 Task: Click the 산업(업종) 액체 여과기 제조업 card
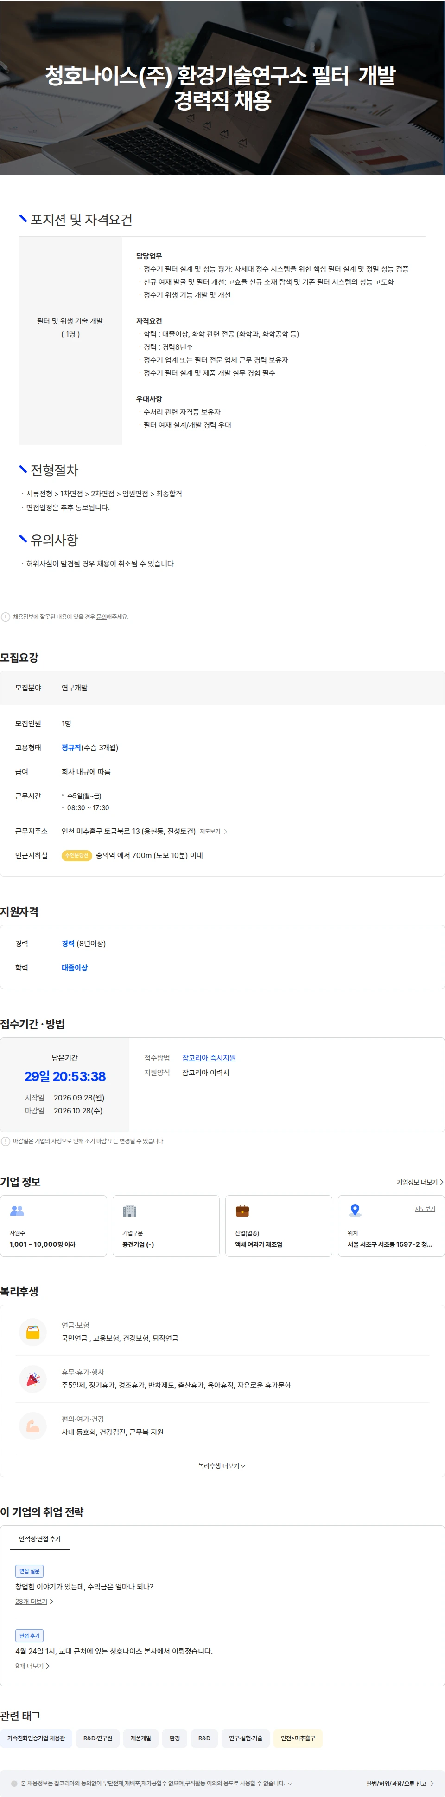[279, 1226]
